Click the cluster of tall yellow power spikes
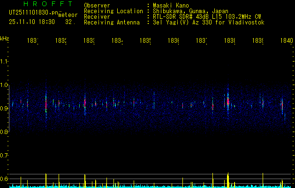 (x=228, y=180)
